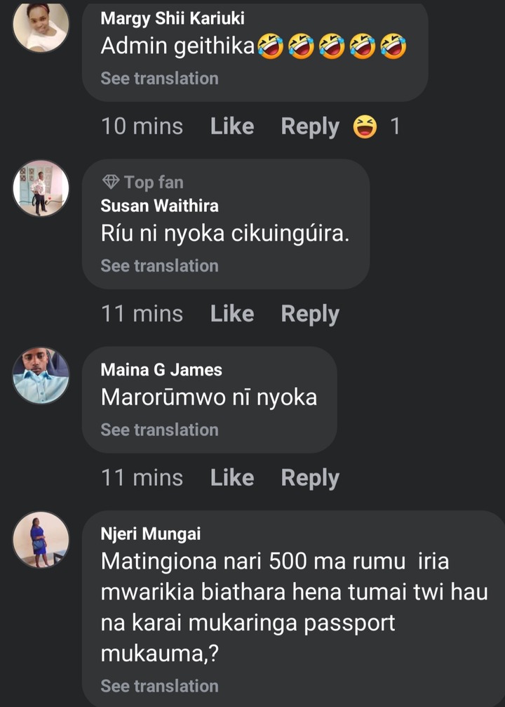
Task: Translate Maina G James's comment
Action: pos(159,430)
